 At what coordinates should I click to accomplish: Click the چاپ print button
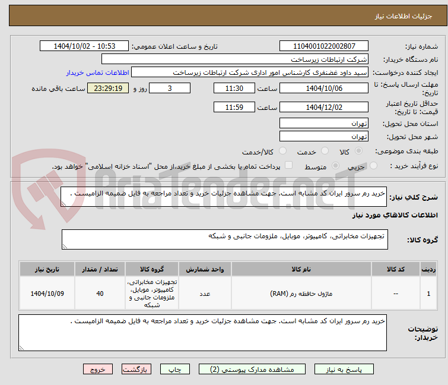[175, 370]
